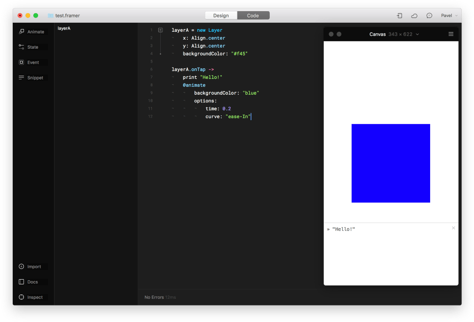Open the Canvas size dropdown chevron
The height and width of the screenshot is (322, 474).
click(x=417, y=34)
